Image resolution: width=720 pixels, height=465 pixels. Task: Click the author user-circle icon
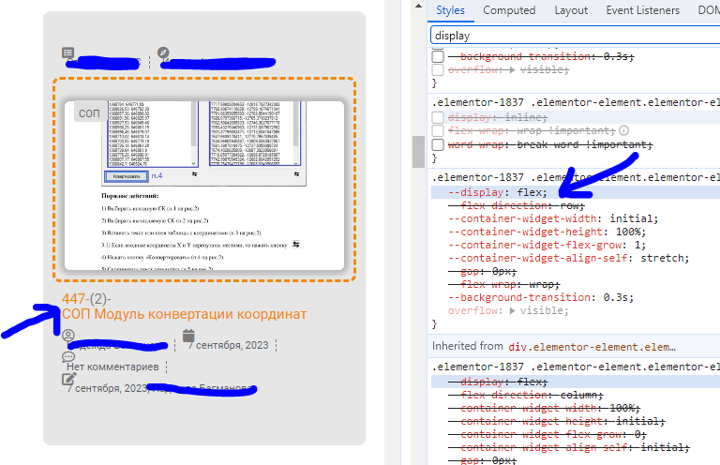68,336
